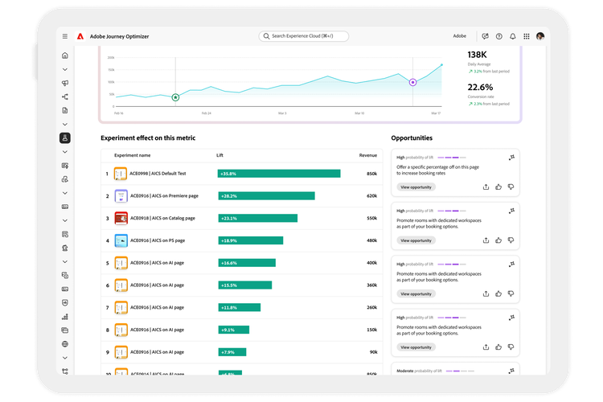Click the Opportunities heading
Screen dimensions: 603x402
pyautogui.click(x=412, y=137)
